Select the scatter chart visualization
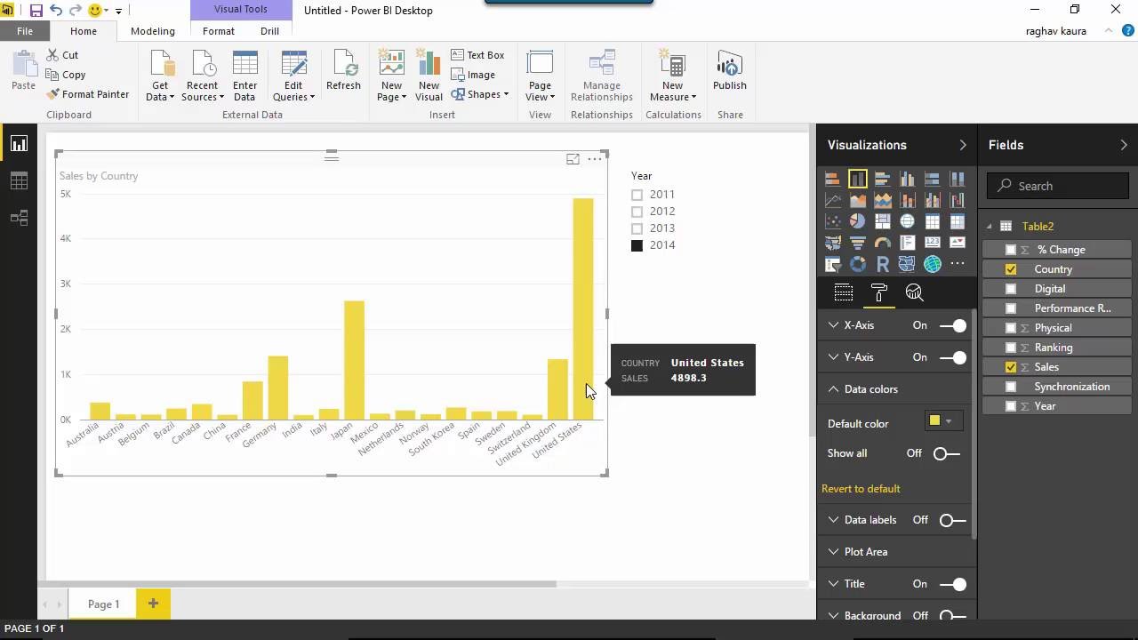This screenshot has height=640, width=1138. pyautogui.click(x=832, y=221)
